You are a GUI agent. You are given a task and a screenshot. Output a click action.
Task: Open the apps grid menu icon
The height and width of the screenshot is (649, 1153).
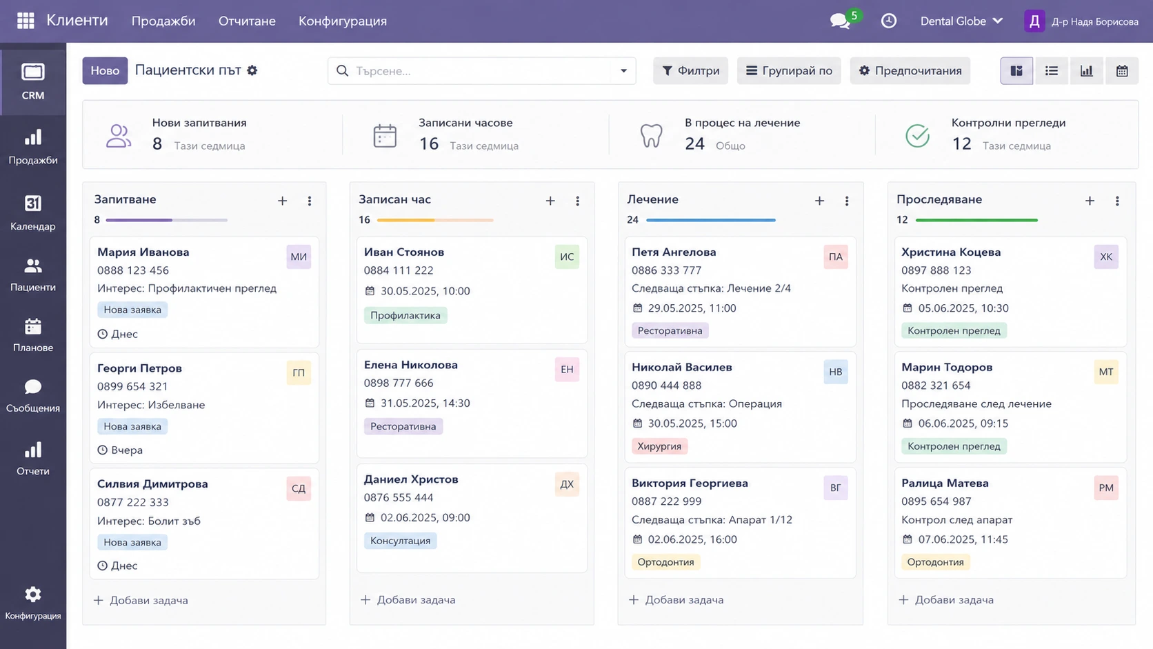click(26, 21)
